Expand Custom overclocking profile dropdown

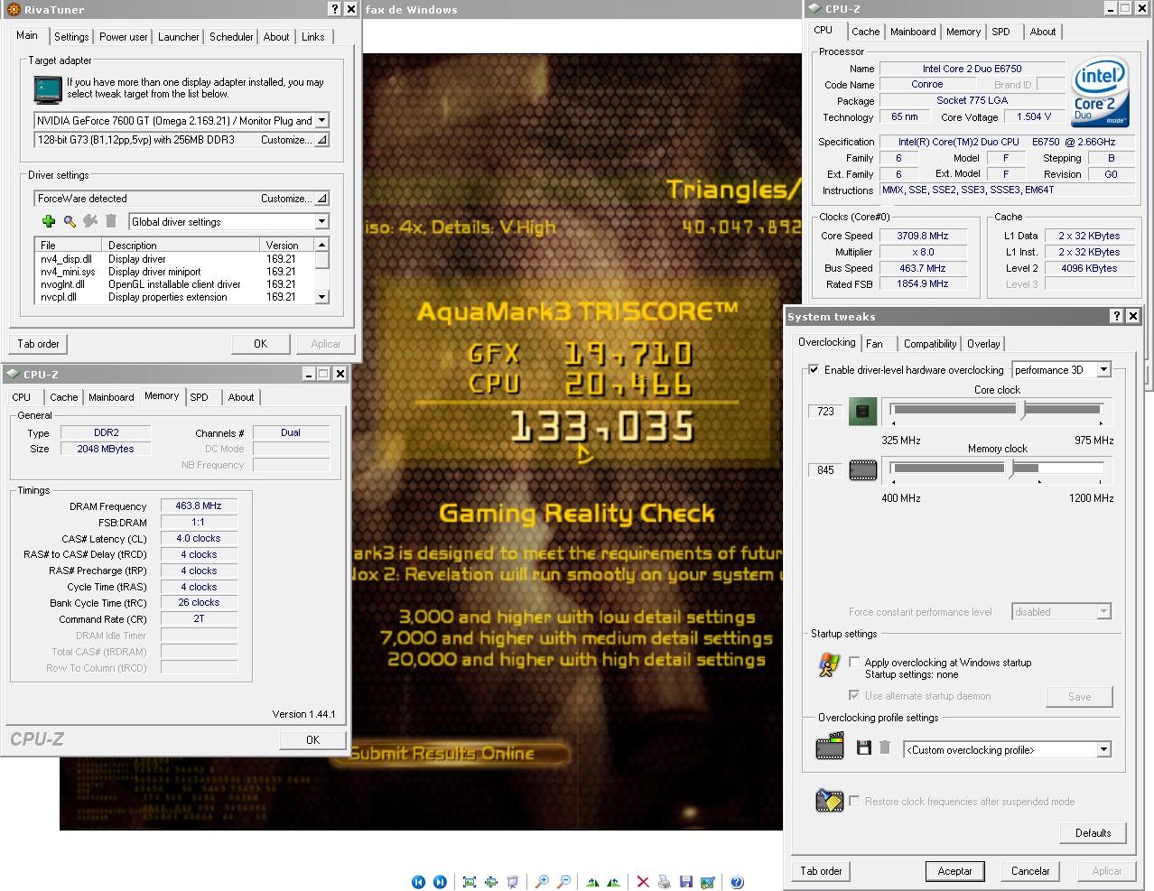point(1103,749)
